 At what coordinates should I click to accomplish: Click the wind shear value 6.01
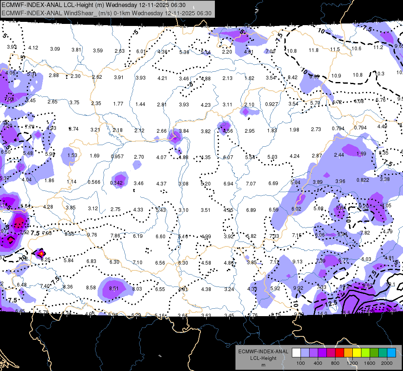(141, 52)
